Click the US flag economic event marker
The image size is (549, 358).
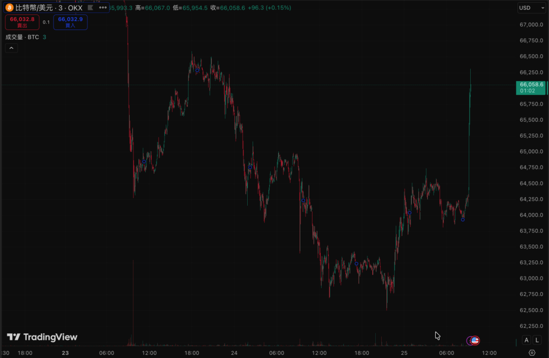tap(475, 340)
